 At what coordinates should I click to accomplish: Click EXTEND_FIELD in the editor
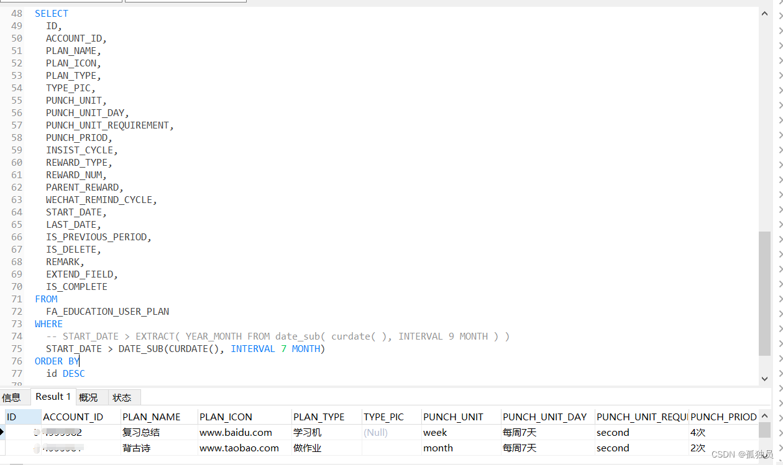[80, 274]
